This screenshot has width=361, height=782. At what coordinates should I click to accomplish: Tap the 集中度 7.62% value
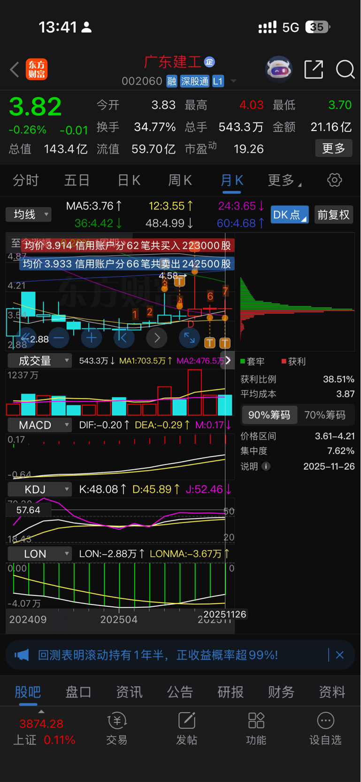pos(341,451)
